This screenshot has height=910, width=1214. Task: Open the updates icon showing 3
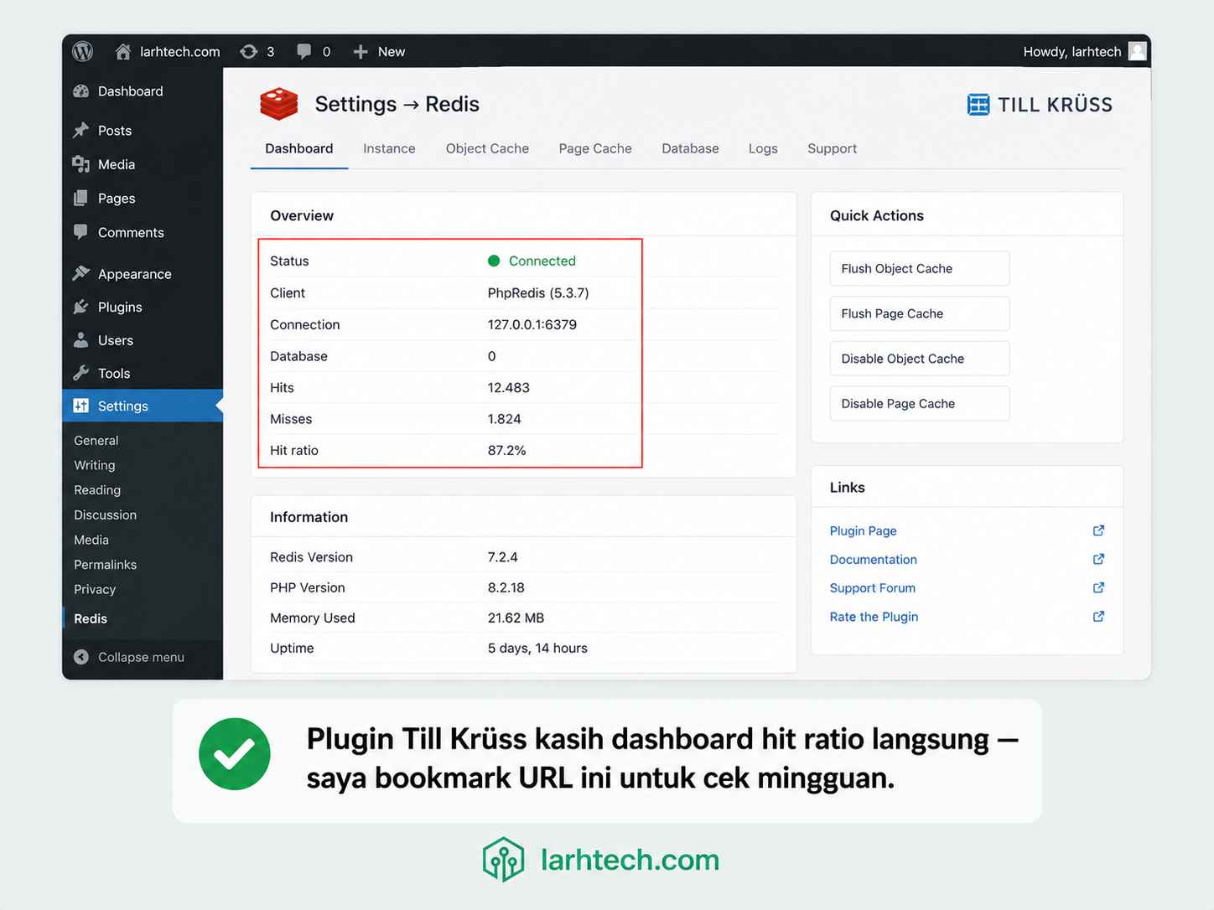pyautogui.click(x=249, y=51)
